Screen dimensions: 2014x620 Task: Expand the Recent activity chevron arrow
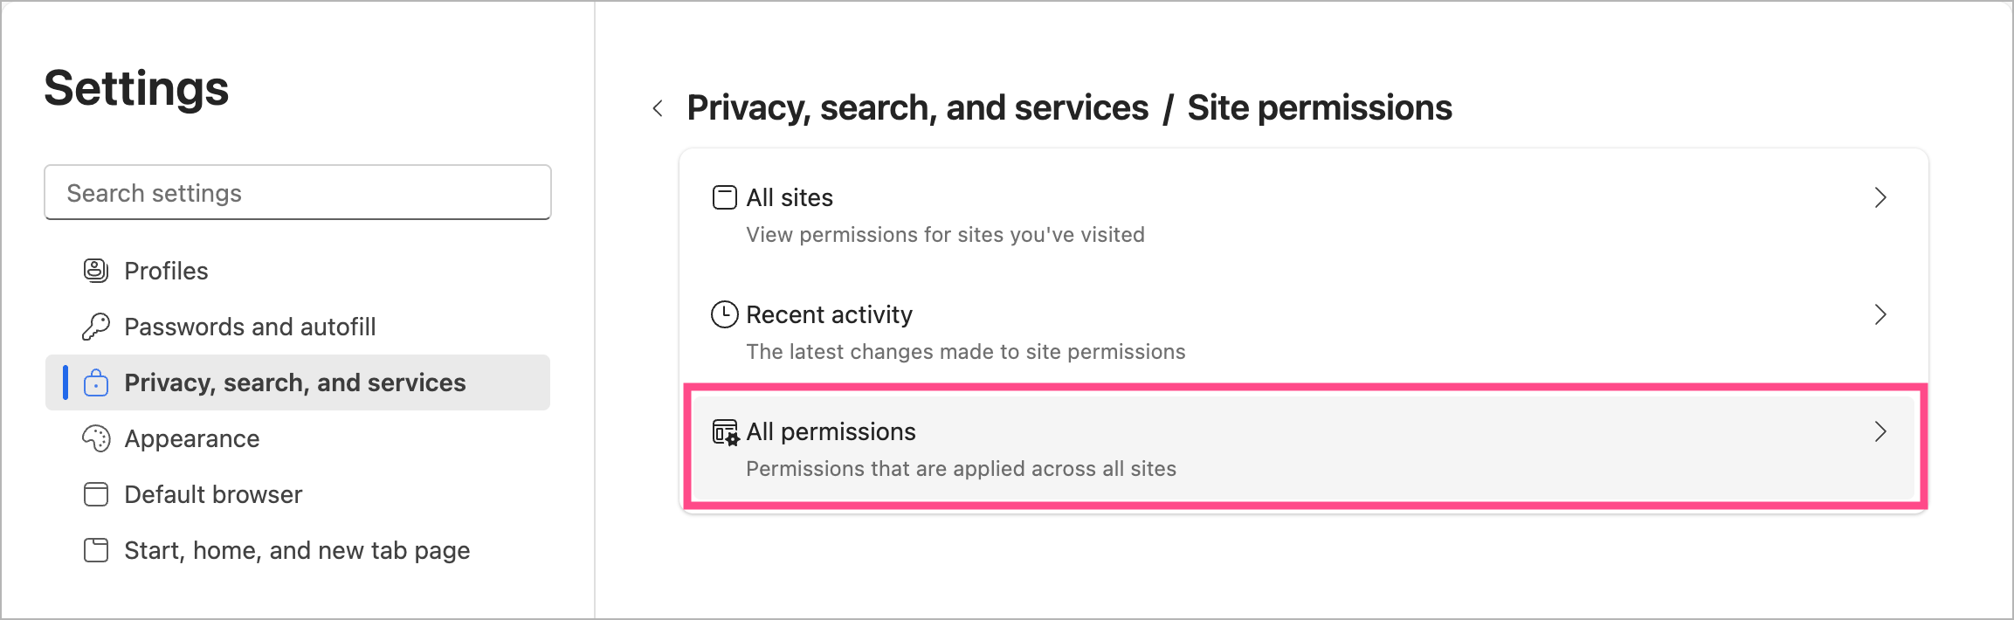tap(1880, 314)
